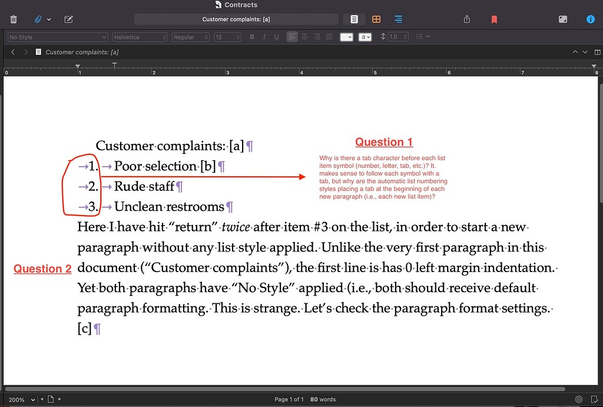This screenshot has height=407, width=603.
Task: Toggle bold formatting
Action: tap(251, 37)
